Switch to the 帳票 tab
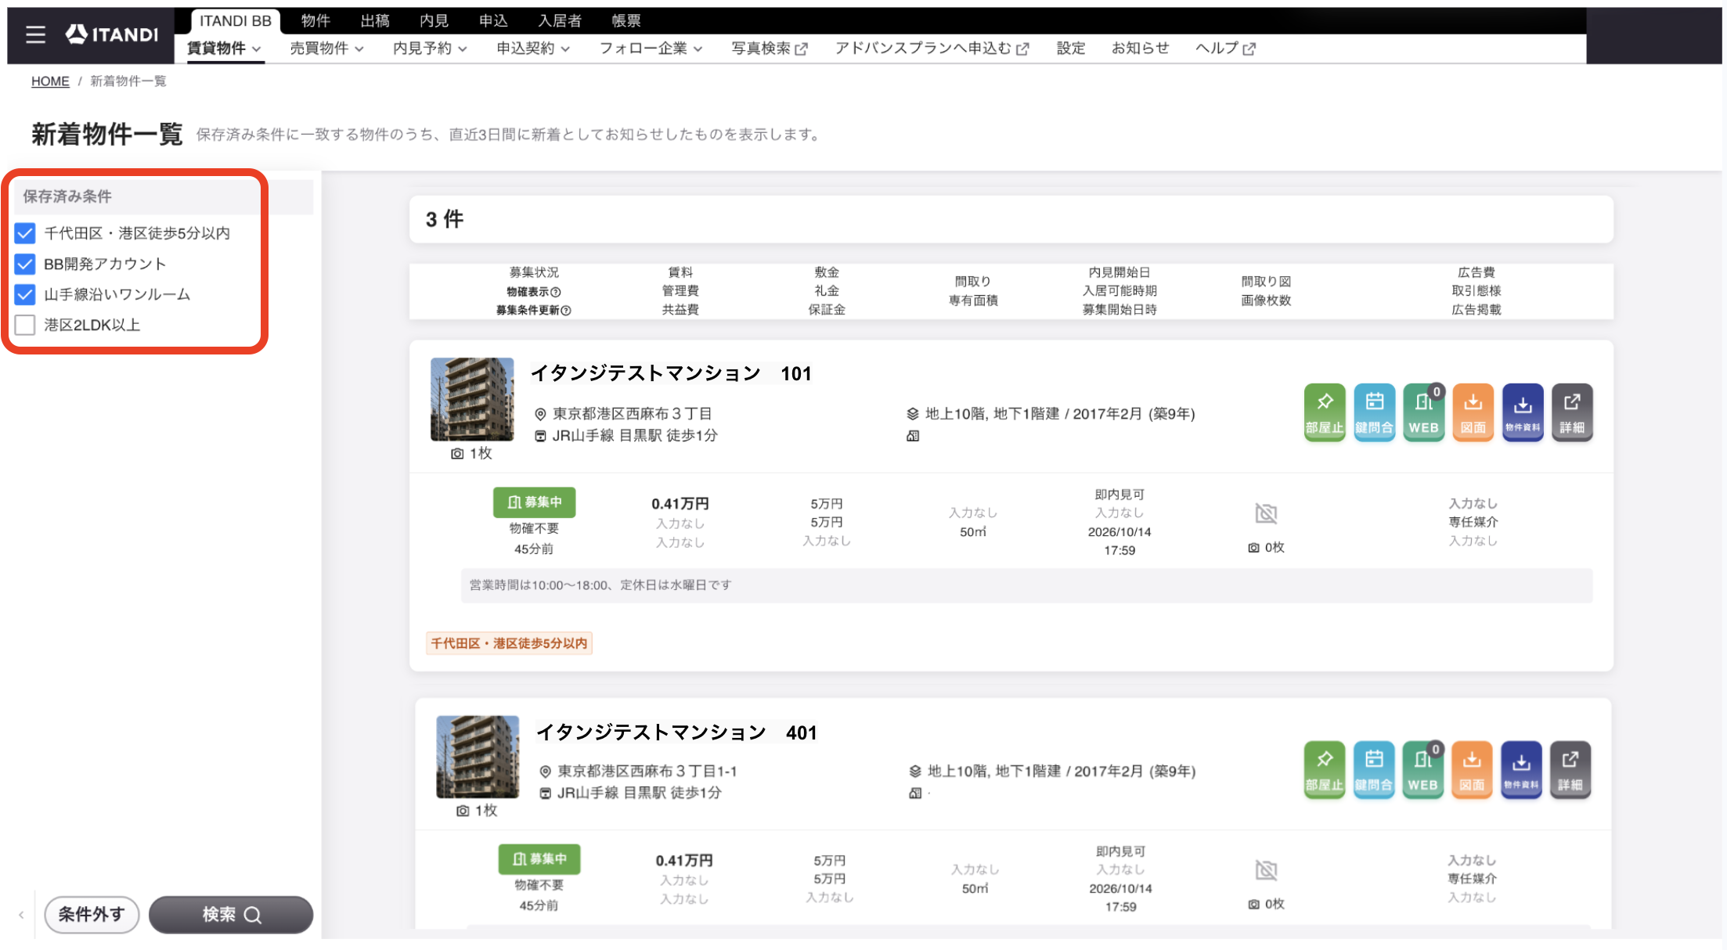This screenshot has width=1727, height=950. pos(626,20)
